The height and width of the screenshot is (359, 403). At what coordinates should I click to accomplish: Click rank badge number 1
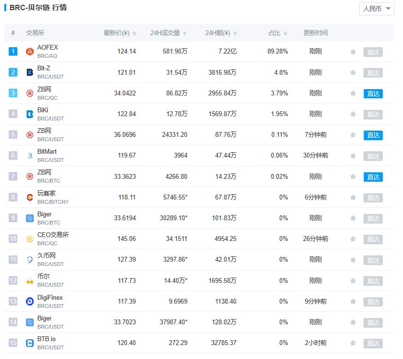[13, 51]
